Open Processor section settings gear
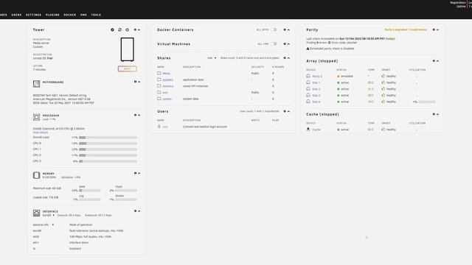Screen dimensions: 472x265 [x=135, y=115]
